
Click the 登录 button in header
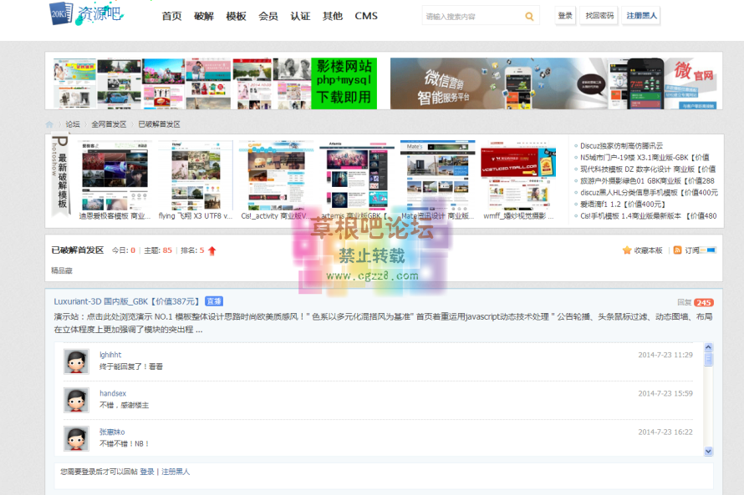coord(565,16)
